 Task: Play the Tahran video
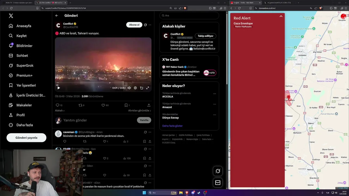(x=59, y=88)
